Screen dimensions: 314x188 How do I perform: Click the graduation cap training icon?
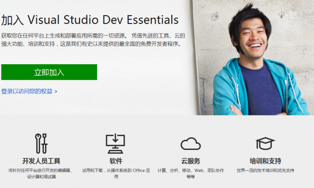click(265, 144)
